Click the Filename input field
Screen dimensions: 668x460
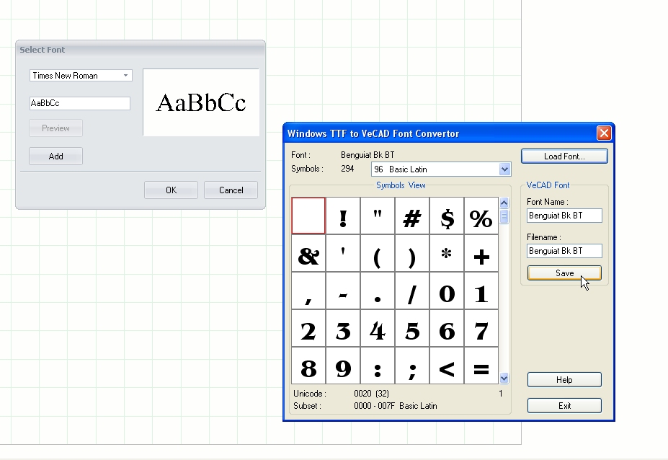tap(564, 251)
